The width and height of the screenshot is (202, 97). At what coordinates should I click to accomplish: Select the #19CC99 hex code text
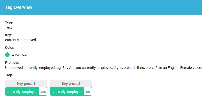coord(19,55)
